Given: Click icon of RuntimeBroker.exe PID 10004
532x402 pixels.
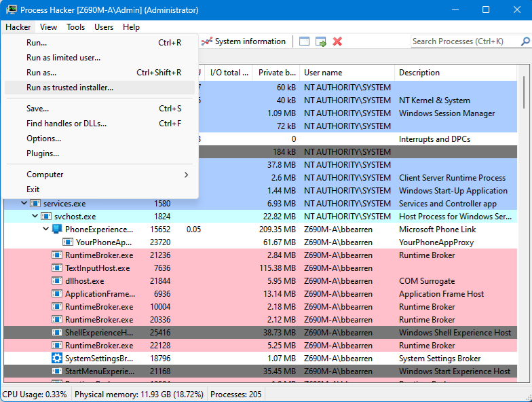Looking at the screenshot, I should pyautogui.click(x=57, y=307).
